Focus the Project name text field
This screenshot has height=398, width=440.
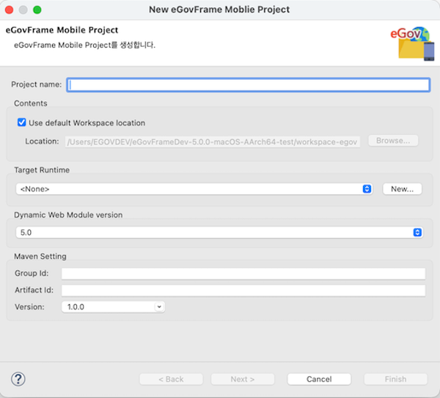(x=248, y=85)
